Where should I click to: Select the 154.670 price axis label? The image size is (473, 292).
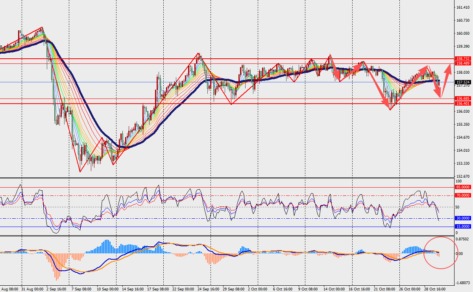tap(462, 138)
